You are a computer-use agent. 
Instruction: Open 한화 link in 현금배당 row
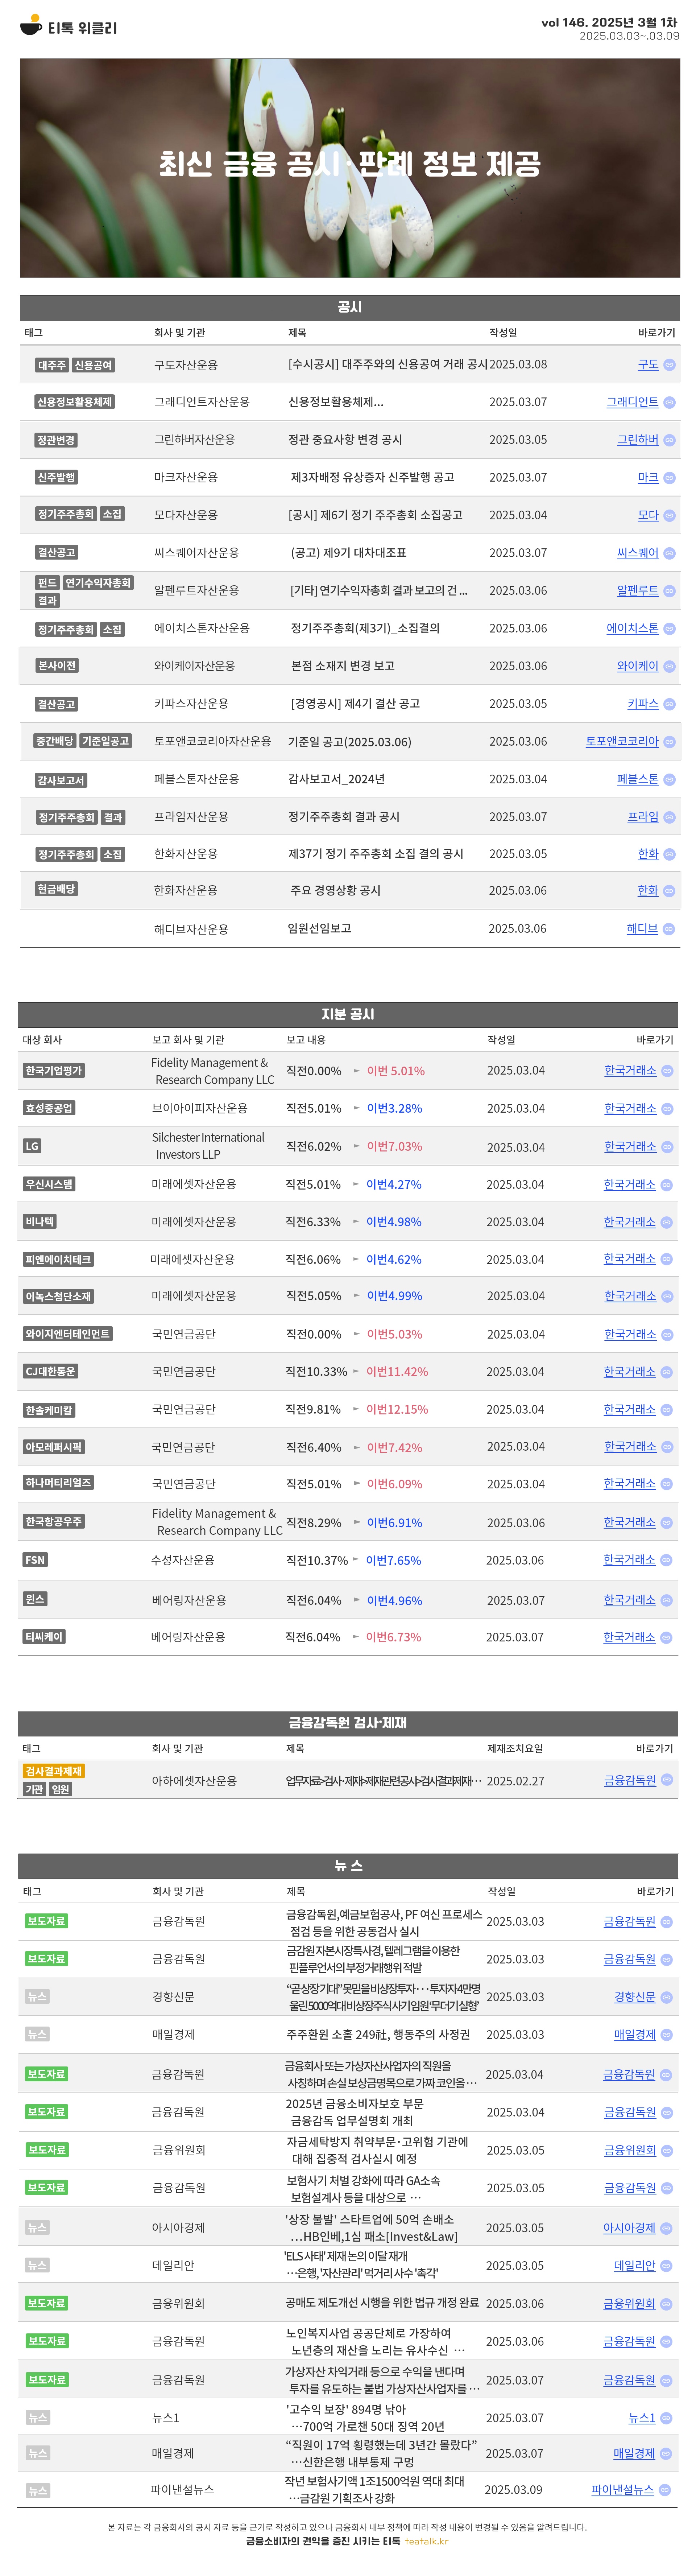[648, 890]
